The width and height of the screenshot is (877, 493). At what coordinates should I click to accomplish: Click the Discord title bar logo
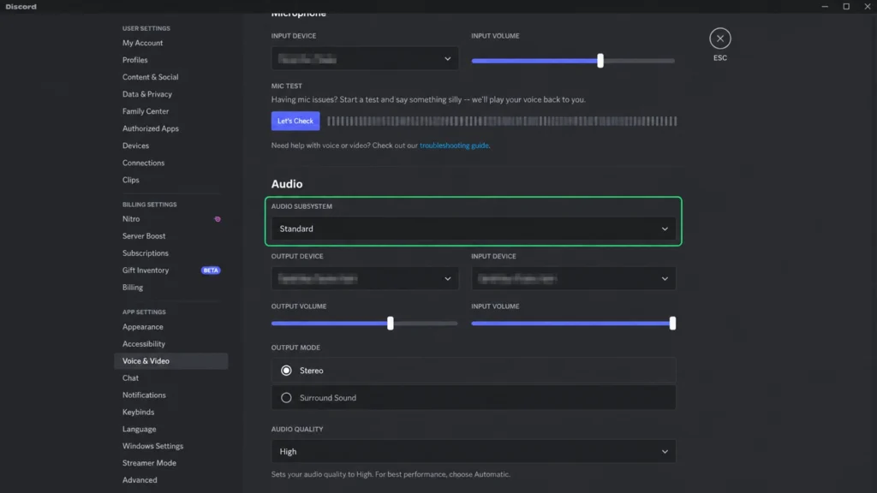tap(21, 7)
